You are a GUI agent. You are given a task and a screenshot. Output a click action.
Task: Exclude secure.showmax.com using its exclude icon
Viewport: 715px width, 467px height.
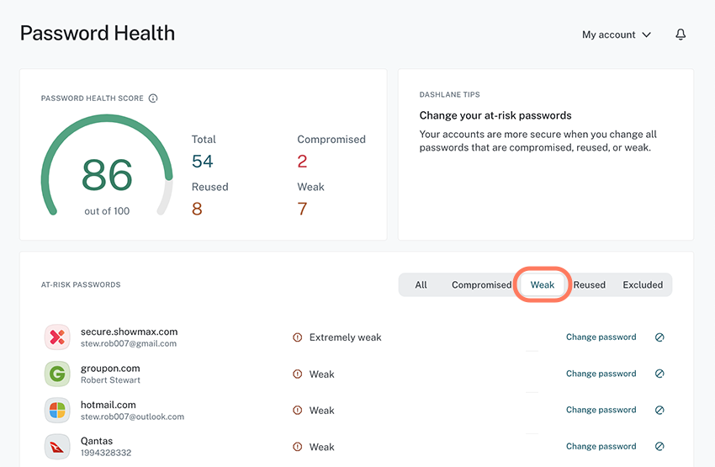click(x=659, y=337)
